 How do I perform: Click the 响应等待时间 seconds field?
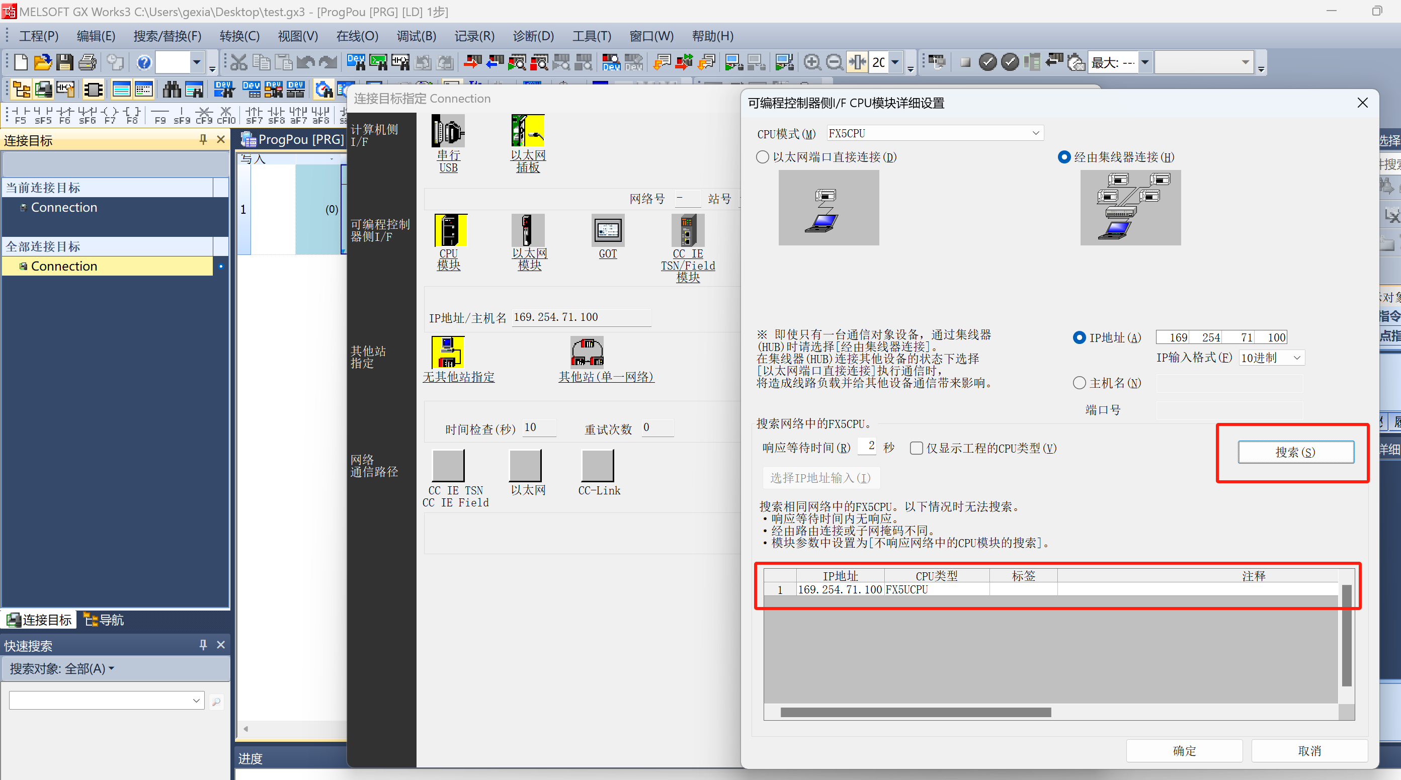(x=866, y=446)
